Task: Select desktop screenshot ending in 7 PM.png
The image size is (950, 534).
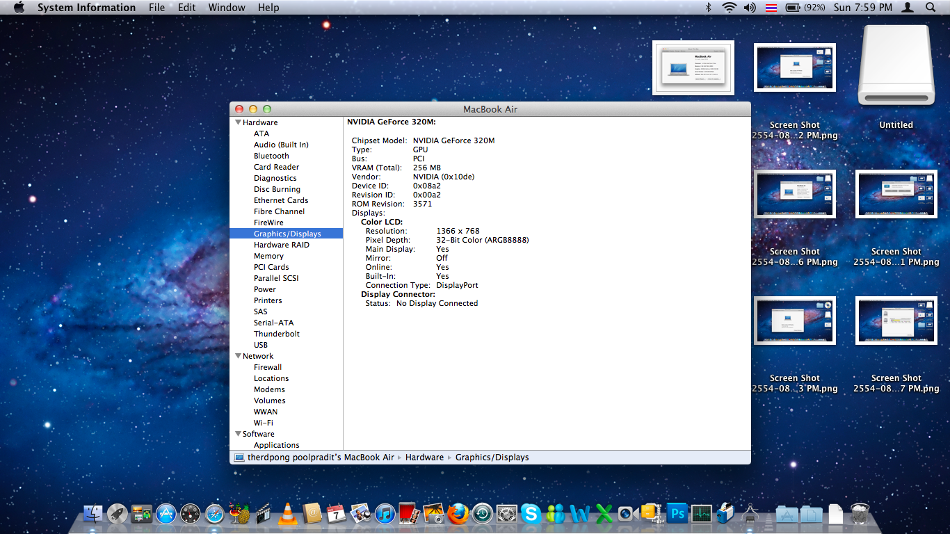Action: click(896, 321)
